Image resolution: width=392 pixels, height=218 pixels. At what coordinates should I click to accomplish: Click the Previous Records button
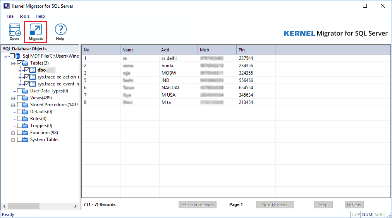coord(198,205)
